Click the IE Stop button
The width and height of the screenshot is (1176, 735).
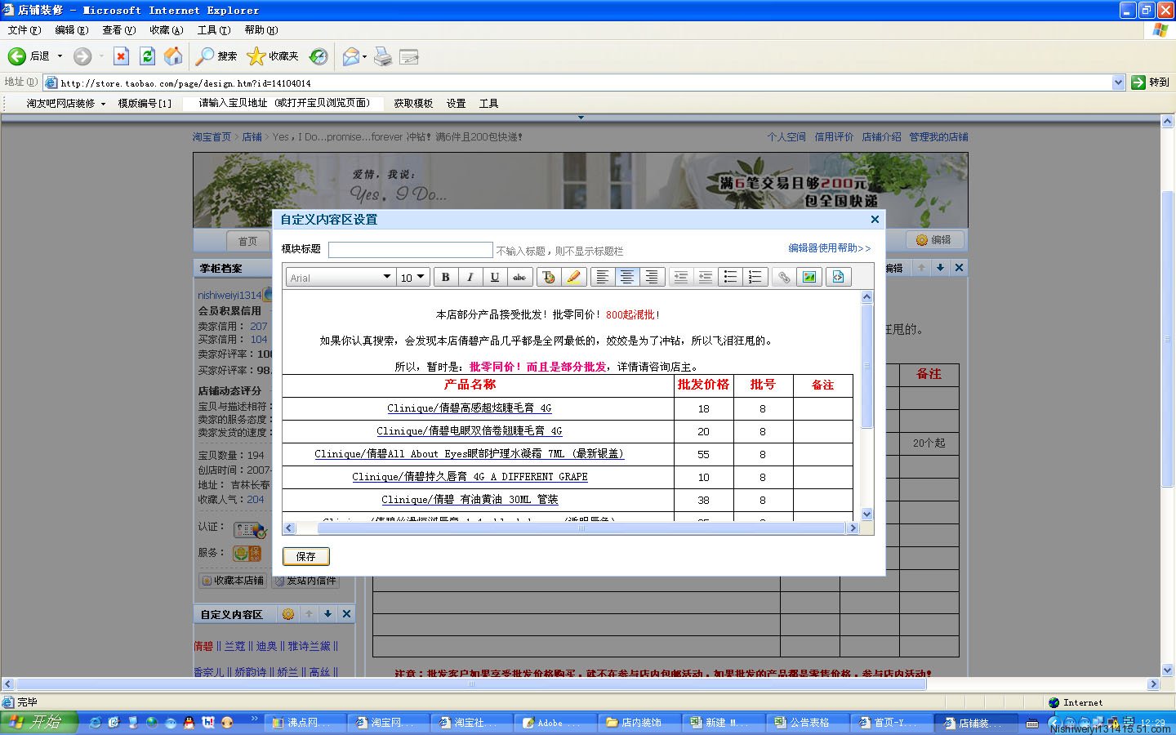(x=121, y=56)
